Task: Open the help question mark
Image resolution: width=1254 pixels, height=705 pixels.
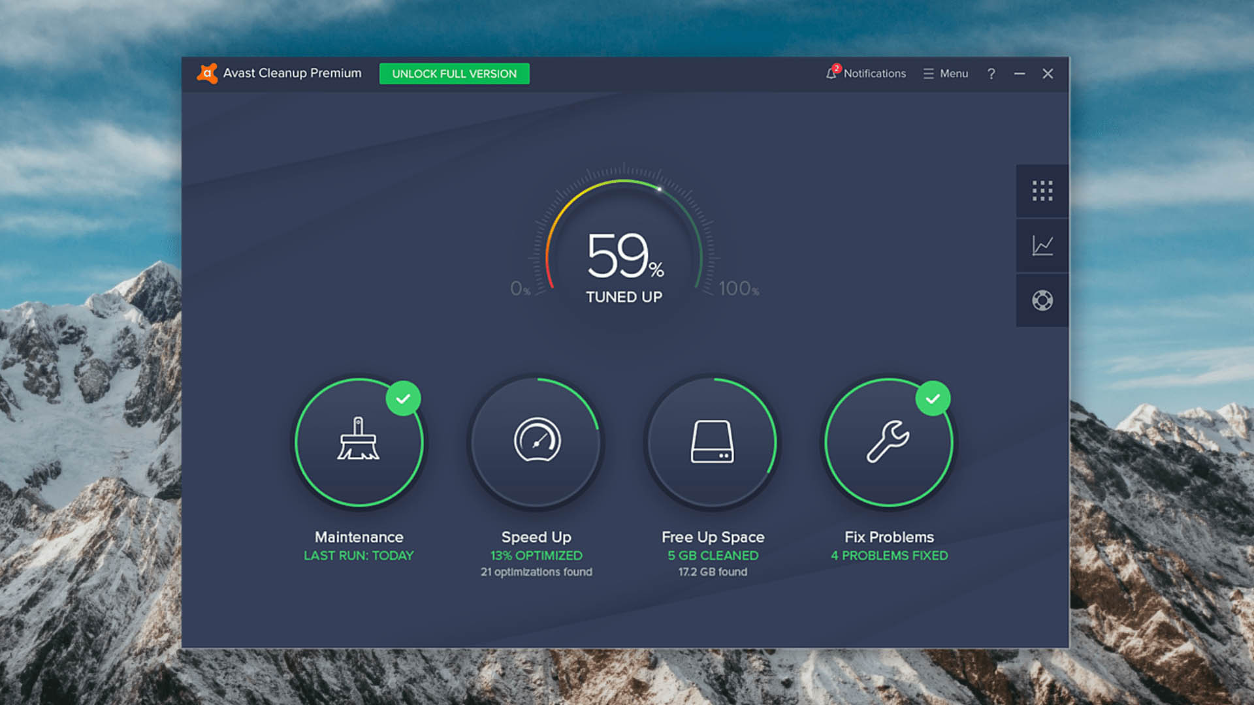Action: [x=991, y=74]
